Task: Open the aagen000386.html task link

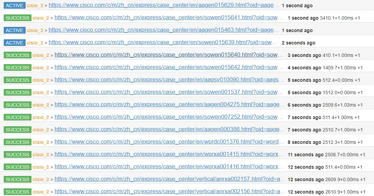Action: (x=170, y=129)
